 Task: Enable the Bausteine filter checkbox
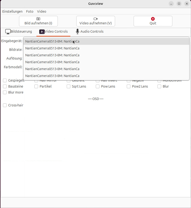pos(5,86)
